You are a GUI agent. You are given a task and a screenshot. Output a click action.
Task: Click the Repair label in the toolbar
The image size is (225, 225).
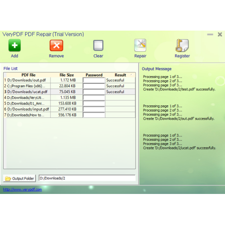pos(140,56)
